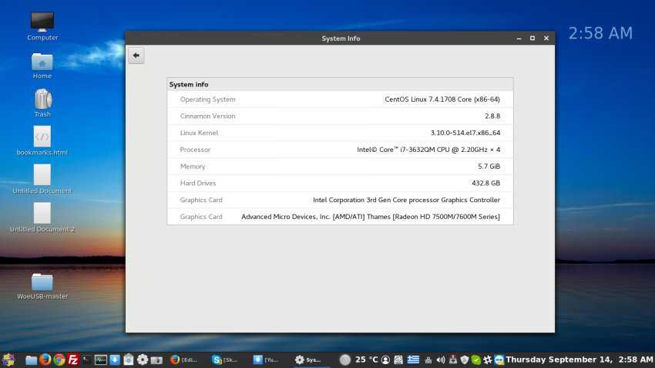655x368 pixels.
Task: Open the shield security tray icon
Action: [464, 360]
